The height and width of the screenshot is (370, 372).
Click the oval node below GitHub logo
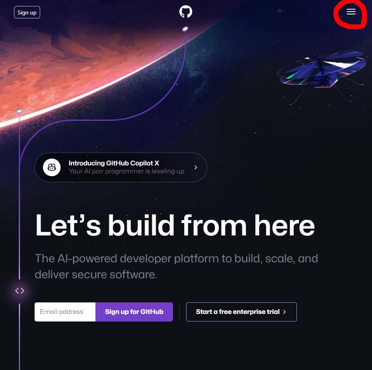pyautogui.click(x=185, y=29)
